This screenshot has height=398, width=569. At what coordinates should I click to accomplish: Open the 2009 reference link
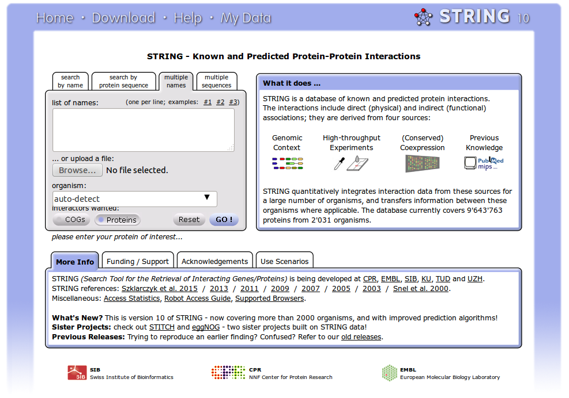(280, 289)
